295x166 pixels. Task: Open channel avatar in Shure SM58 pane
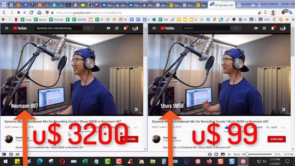[x=156, y=139]
